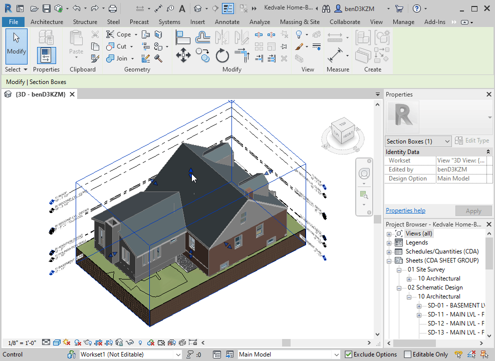
Task: Open the Architecture ribbon tab
Action: 47,21
